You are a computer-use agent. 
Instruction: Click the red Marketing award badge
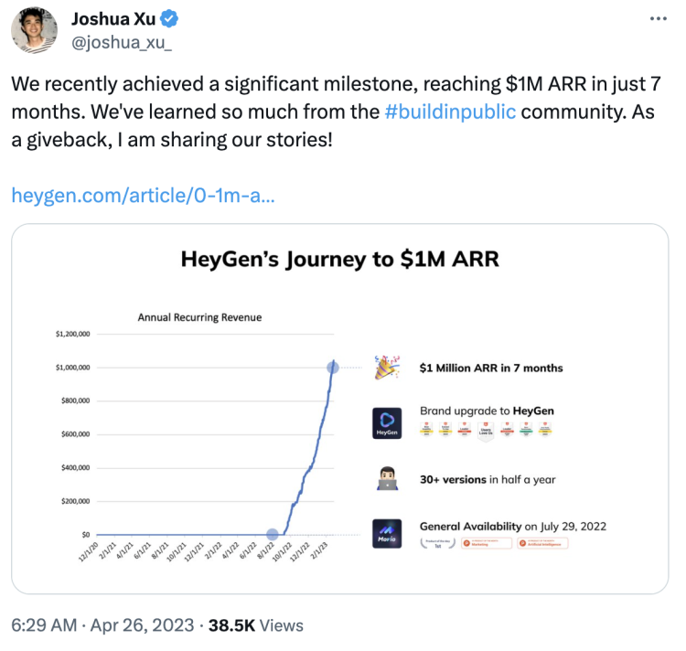click(x=487, y=543)
